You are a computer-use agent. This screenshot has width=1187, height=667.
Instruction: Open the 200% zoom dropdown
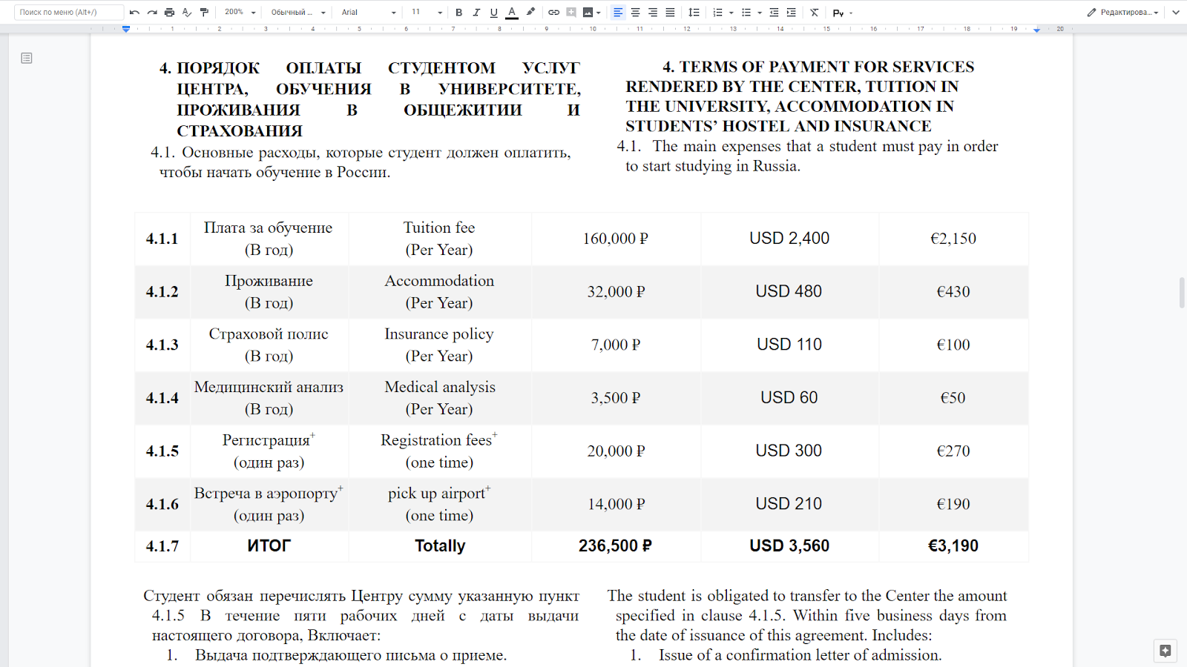click(x=240, y=12)
